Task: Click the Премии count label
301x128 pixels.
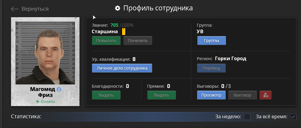Action: pyautogui.click(x=159, y=86)
